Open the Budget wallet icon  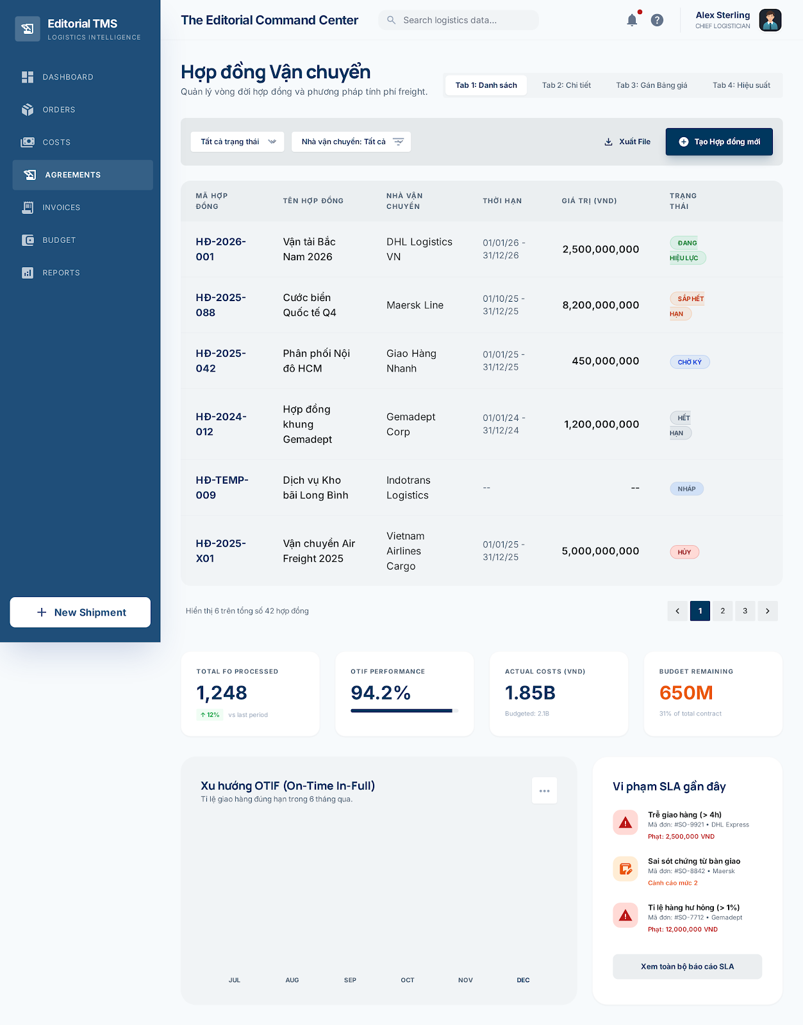[28, 240]
